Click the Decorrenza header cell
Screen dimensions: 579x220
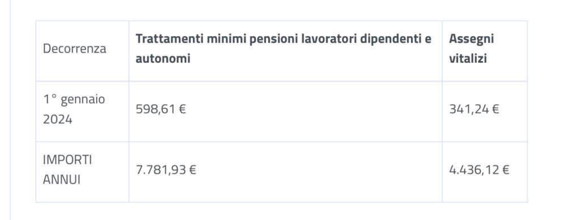83,51
